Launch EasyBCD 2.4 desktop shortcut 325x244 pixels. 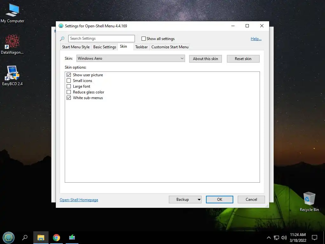coord(12,76)
